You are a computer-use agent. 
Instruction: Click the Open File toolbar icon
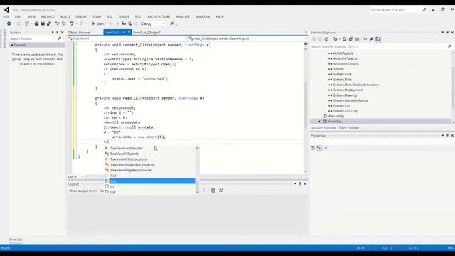(36, 23)
